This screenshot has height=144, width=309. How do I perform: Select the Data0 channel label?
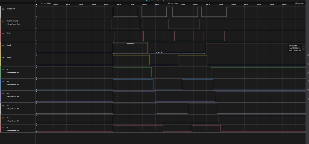coord(9,45)
